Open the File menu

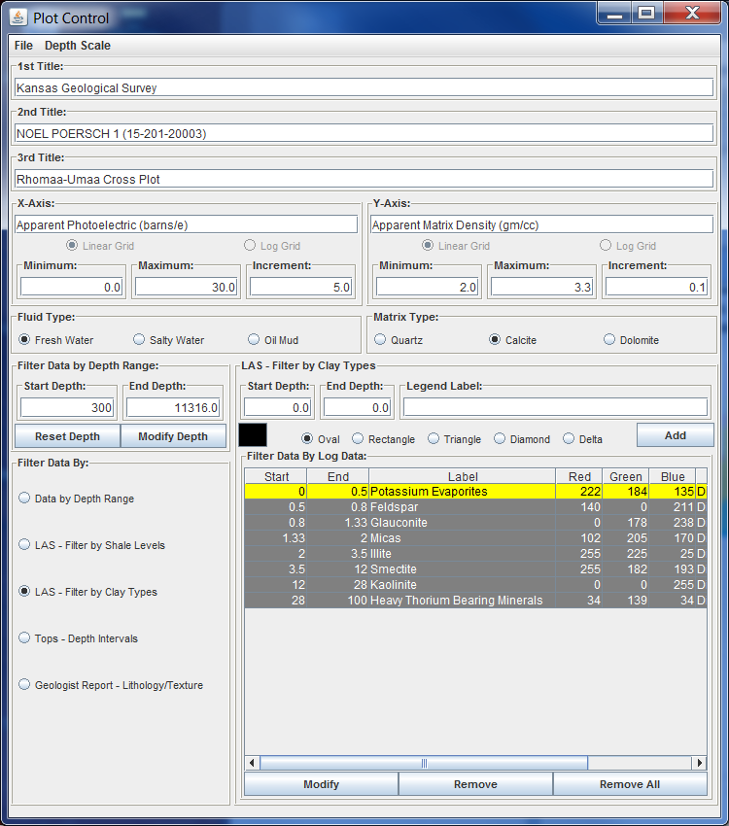(x=23, y=46)
